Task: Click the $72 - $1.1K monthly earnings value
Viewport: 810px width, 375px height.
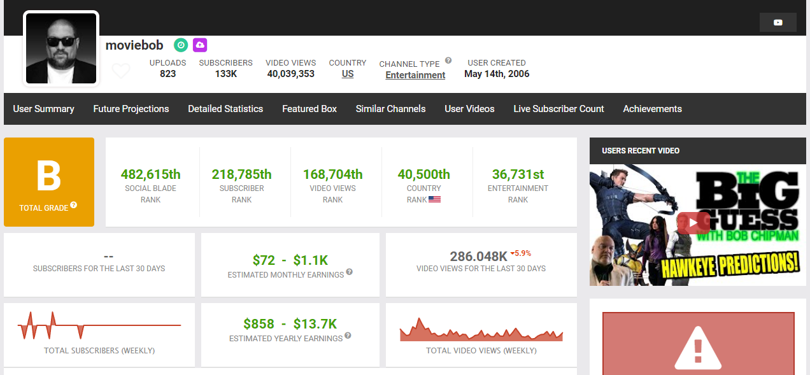Action: point(290,260)
